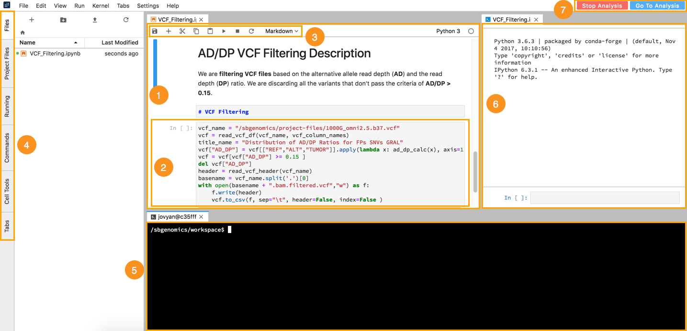The width and height of the screenshot is (687, 331).
Task: Cut the selected cell with the scissors icon
Action: tap(182, 31)
